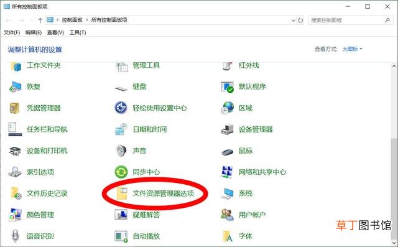Click the 轻松使用设置中心 label text
The width and height of the screenshot is (398, 247).
tap(160, 108)
